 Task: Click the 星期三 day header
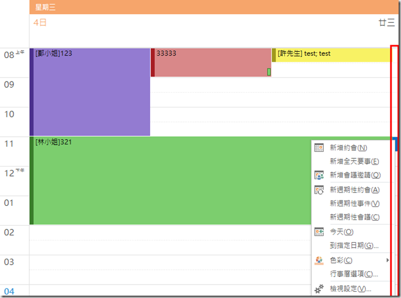211,7
